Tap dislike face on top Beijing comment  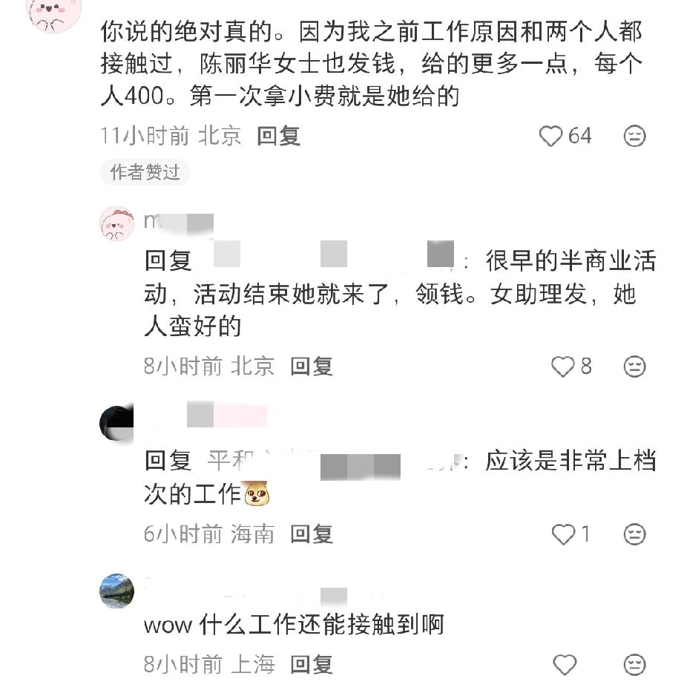[634, 136]
